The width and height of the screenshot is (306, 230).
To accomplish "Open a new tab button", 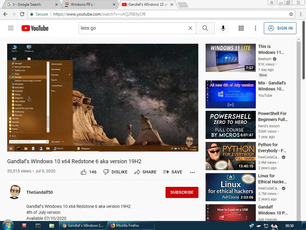I will click(x=183, y=5).
